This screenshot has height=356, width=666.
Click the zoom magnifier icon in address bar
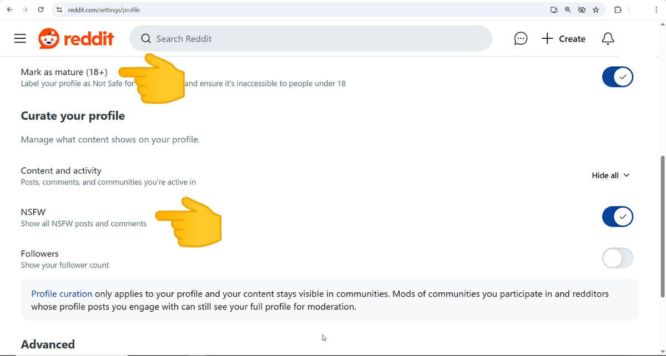click(568, 10)
